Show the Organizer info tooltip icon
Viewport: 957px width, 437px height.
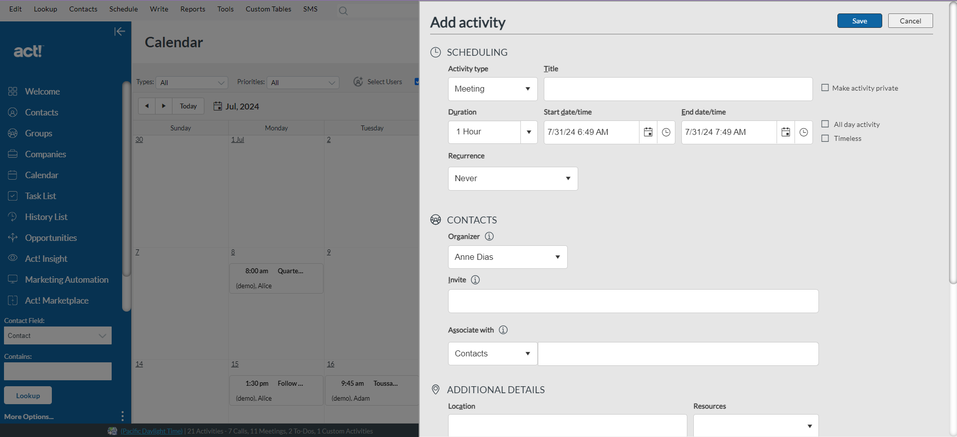pyautogui.click(x=489, y=236)
